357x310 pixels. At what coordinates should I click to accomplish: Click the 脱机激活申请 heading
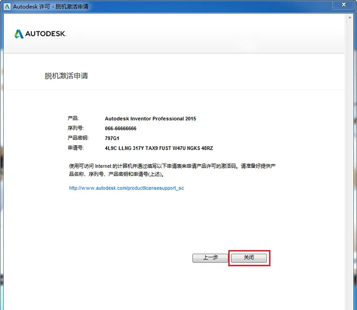pyautogui.click(x=66, y=76)
